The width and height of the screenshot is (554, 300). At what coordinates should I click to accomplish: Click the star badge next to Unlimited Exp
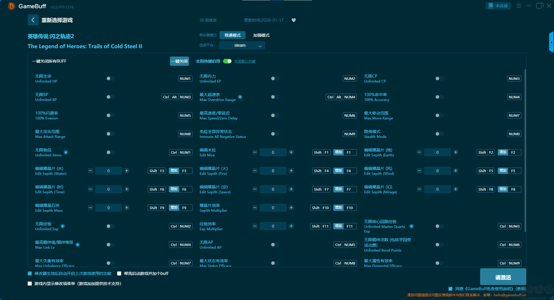[x=63, y=226]
